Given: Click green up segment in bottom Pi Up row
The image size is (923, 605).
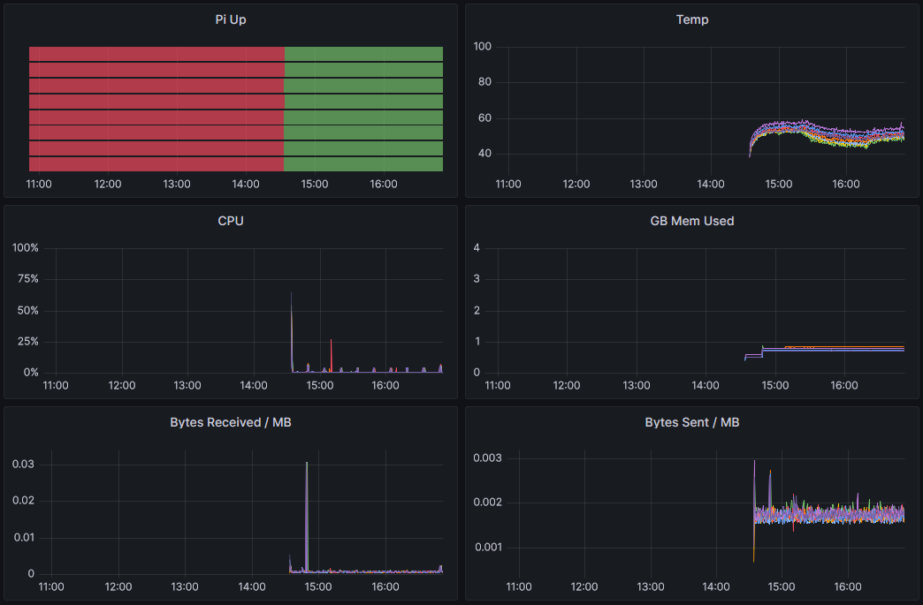Looking at the screenshot, I should click(x=363, y=164).
